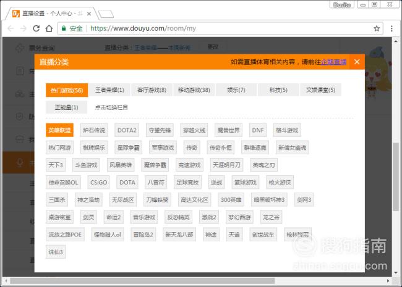Click the address bar URL field
Viewport: 402px width, 287px height.
tap(221, 28)
